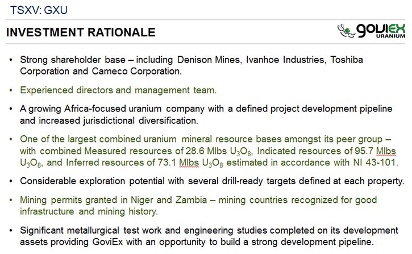412x254 pixels.
Task: Click the words 'infrastructure and mining history'
Action: coord(89,211)
